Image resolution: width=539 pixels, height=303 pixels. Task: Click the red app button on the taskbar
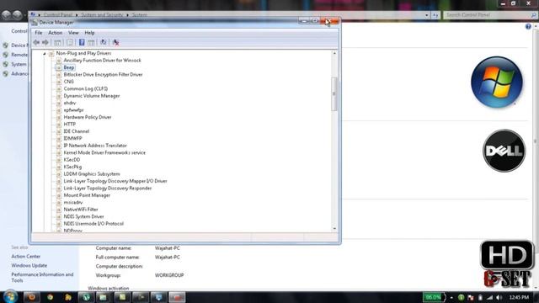(177, 297)
